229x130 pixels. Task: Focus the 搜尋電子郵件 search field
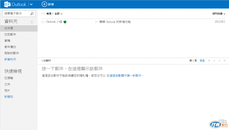[x=19, y=13]
